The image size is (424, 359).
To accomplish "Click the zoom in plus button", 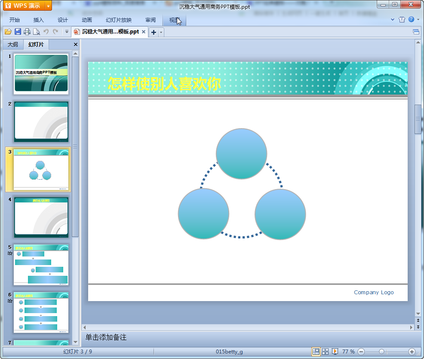I will click(x=412, y=352).
